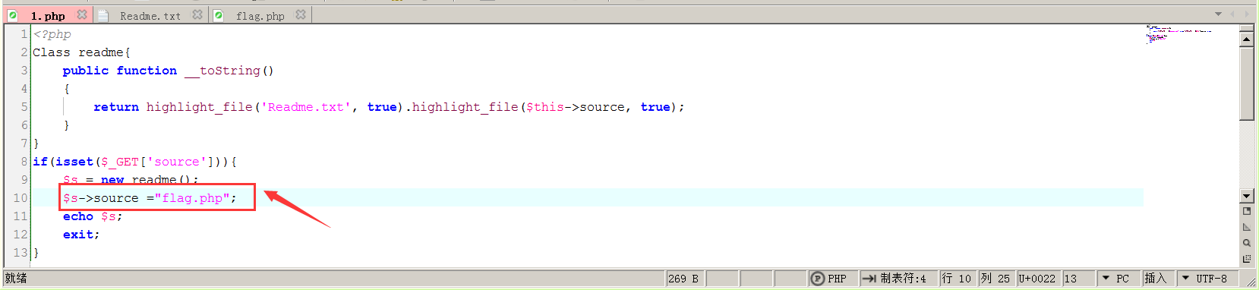The height and width of the screenshot is (290, 1259).
Task: Click the tab width setting icon
Action: tap(869, 279)
